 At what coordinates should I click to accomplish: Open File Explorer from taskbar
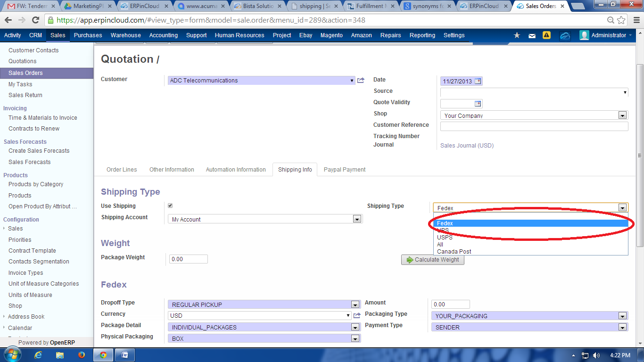[x=60, y=355]
